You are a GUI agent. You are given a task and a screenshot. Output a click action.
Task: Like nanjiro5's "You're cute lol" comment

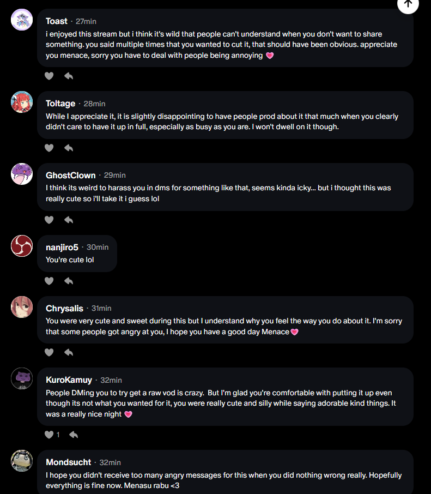(x=49, y=281)
